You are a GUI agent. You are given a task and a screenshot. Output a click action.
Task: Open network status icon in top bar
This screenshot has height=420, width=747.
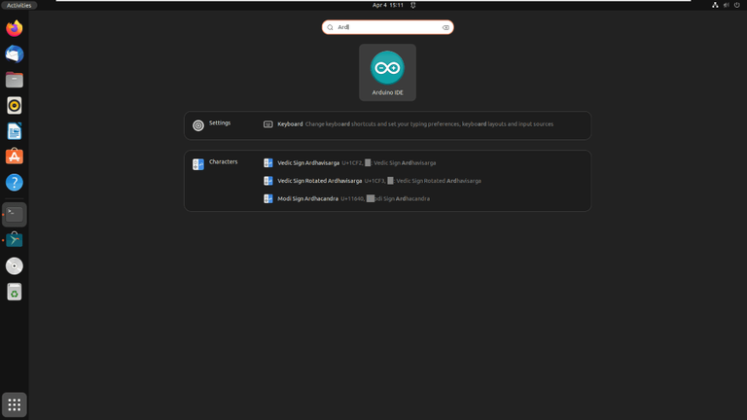[715, 5]
